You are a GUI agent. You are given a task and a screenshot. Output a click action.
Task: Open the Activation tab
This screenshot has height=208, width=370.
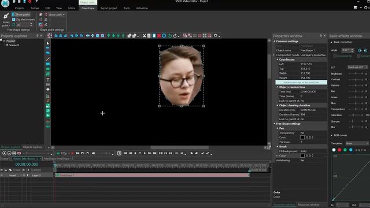[142, 8]
